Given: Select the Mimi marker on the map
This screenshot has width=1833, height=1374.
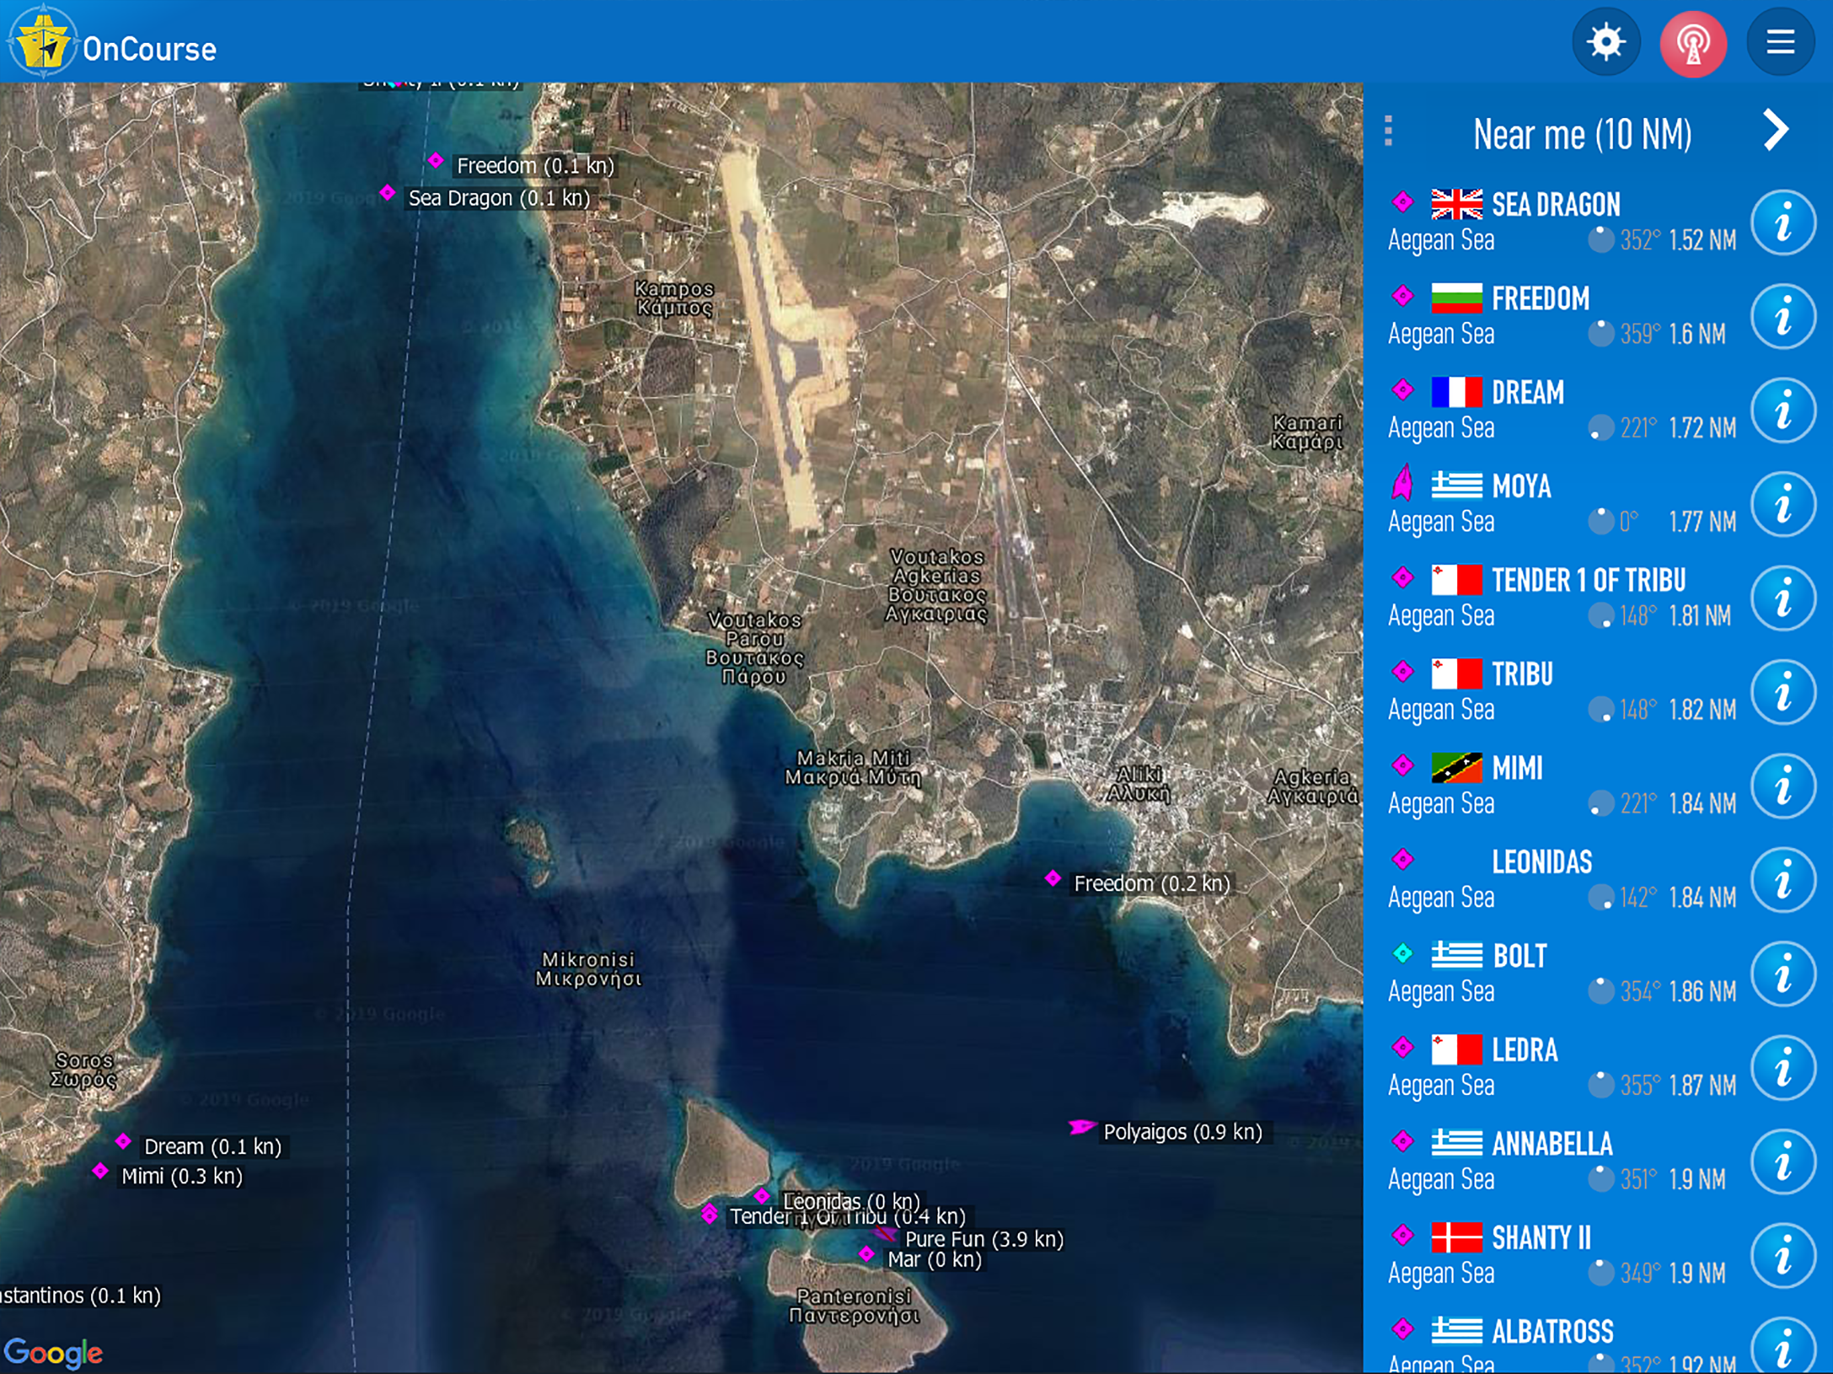Looking at the screenshot, I should click(x=100, y=1171).
